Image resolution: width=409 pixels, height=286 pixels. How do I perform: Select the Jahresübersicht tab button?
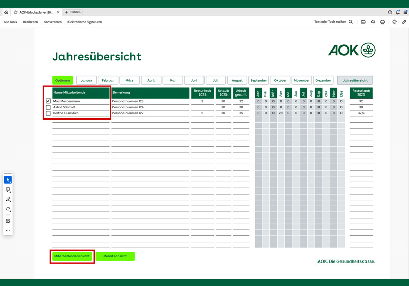point(355,80)
